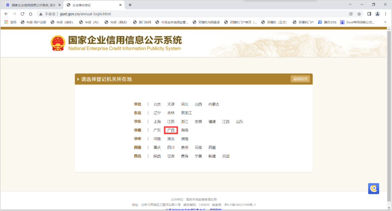
Task: Select 海南 province
Action: tap(184, 130)
